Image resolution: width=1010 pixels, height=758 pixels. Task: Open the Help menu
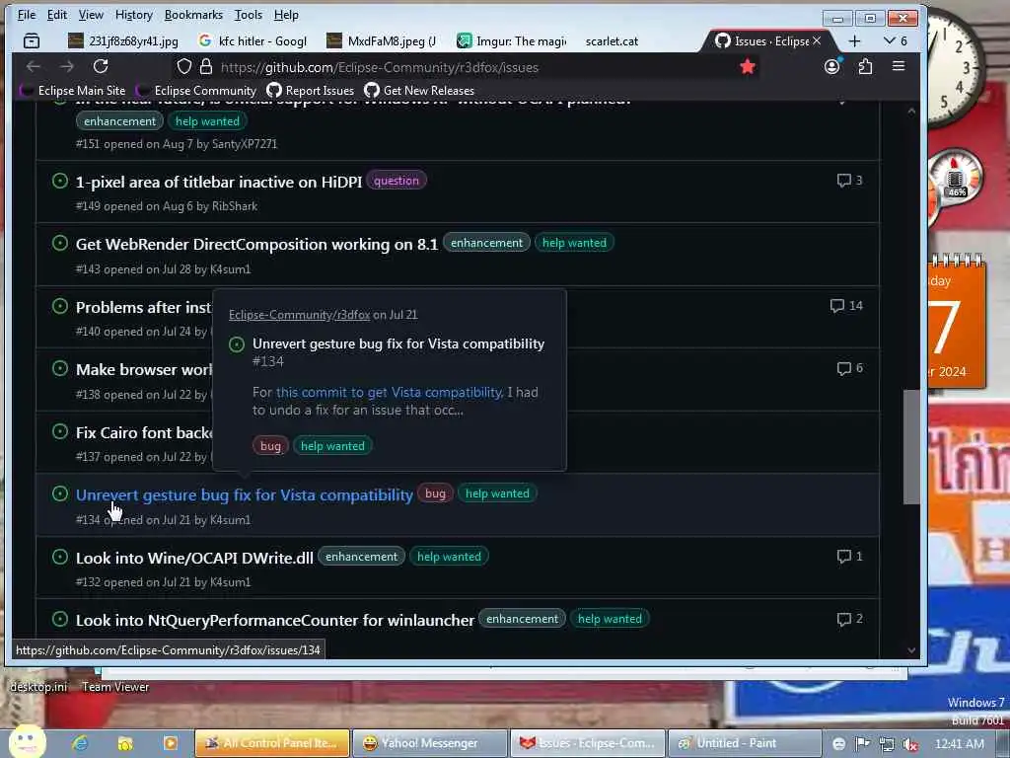[x=286, y=14]
